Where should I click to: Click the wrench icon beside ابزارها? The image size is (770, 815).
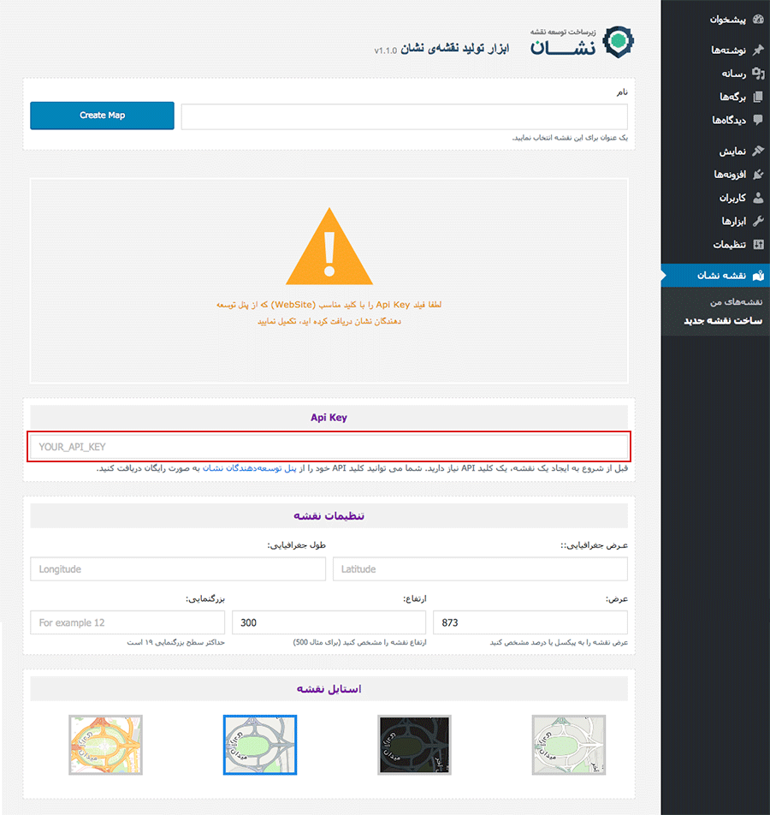758,221
